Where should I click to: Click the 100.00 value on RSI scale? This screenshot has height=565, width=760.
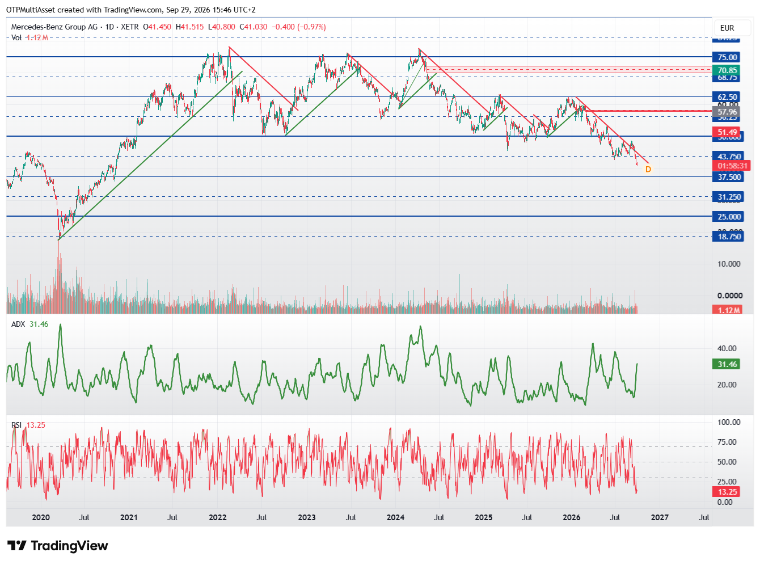(x=729, y=422)
